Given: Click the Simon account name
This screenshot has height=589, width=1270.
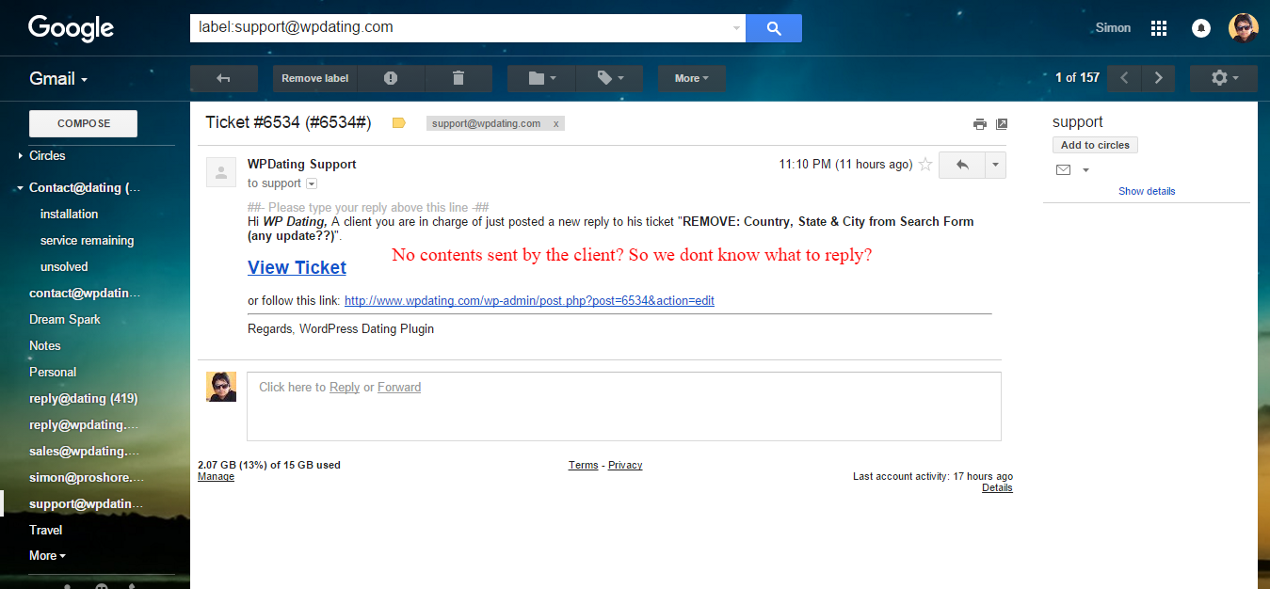Looking at the screenshot, I should point(1113,28).
